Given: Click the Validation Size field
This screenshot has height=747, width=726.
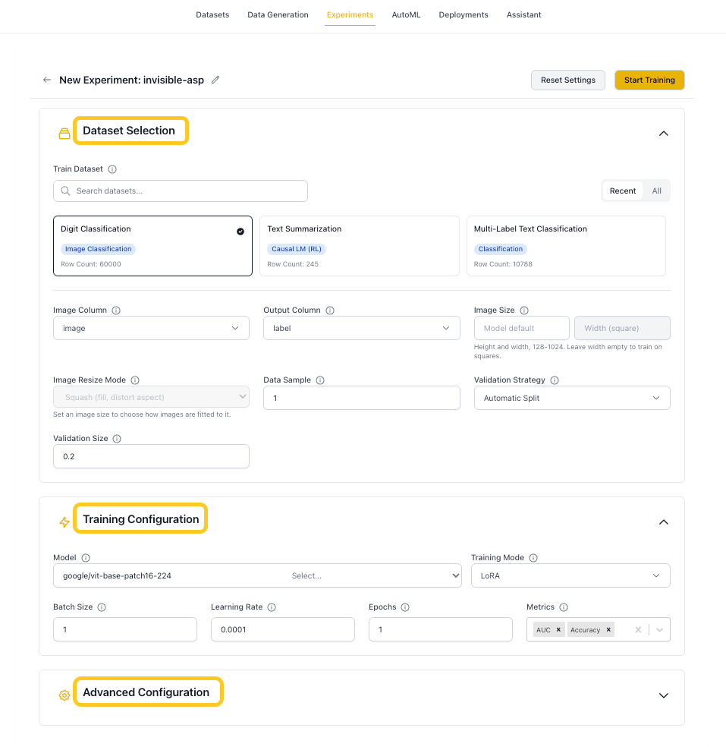Looking at the screenshot, I should pyautogui.click(x=152, y=456).
